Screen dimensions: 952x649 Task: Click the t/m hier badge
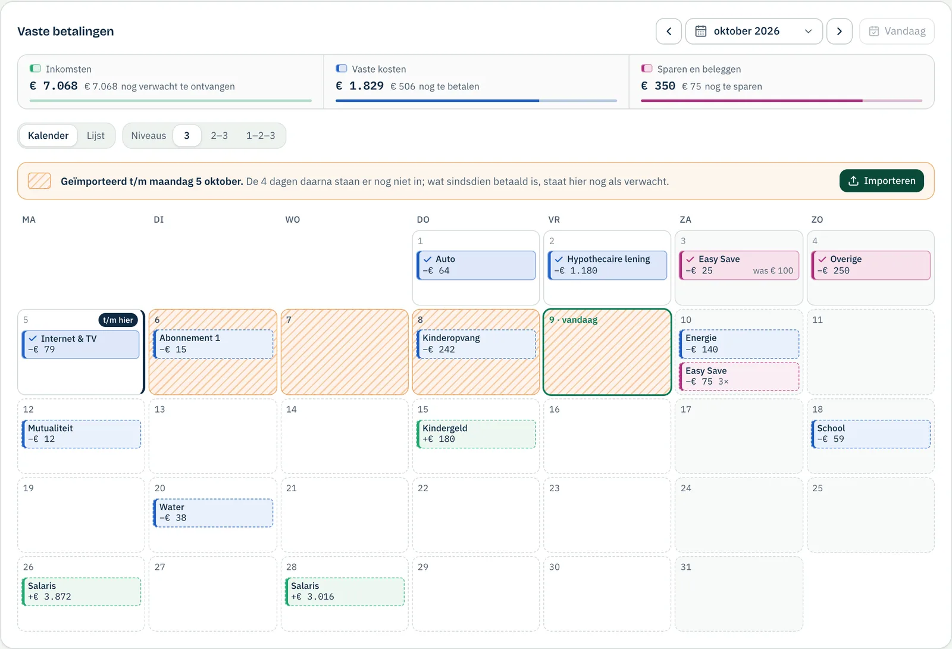tap(118, 320)
